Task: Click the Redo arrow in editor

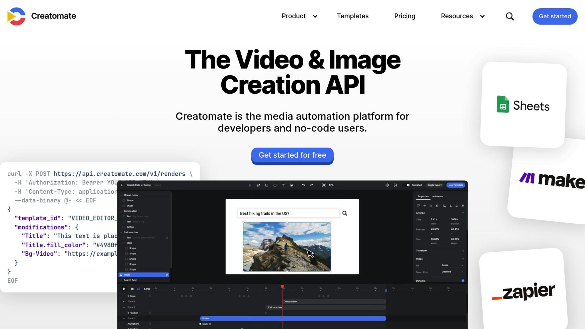Action: (312, 185)
